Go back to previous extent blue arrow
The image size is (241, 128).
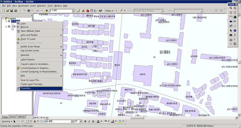coord(231,22)
